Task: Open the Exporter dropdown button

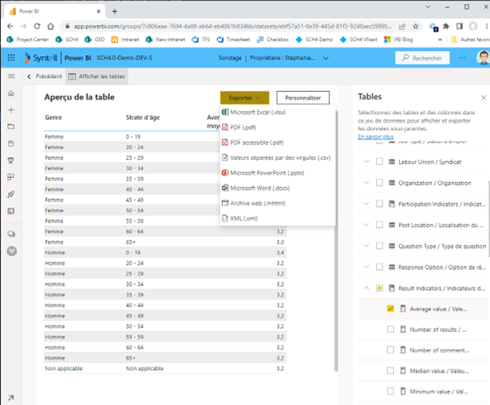Action: (x=245, y=98)
